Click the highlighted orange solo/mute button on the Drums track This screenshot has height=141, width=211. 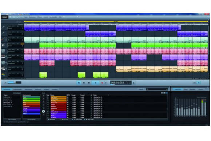click(x=22, y=44)
